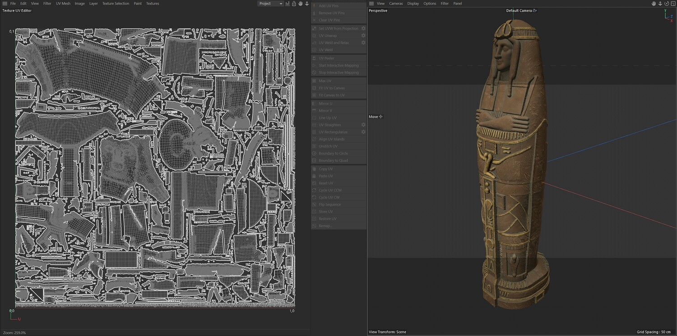Choose Unstitch UV
This screenshot has width=677, height=336.
[338, 146]
